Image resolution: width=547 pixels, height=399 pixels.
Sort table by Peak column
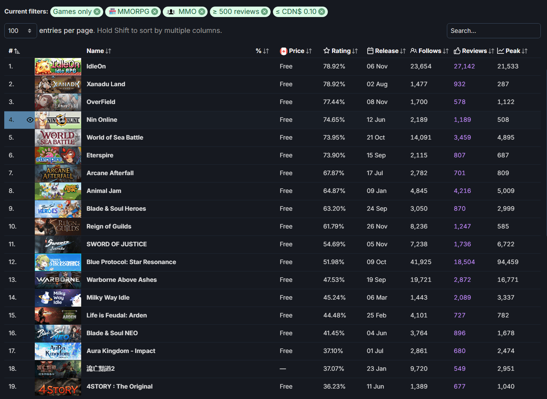[512, 51]
